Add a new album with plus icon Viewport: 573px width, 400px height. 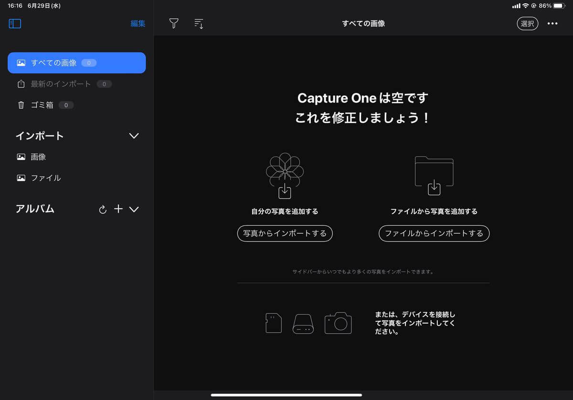tap(118, 209)
